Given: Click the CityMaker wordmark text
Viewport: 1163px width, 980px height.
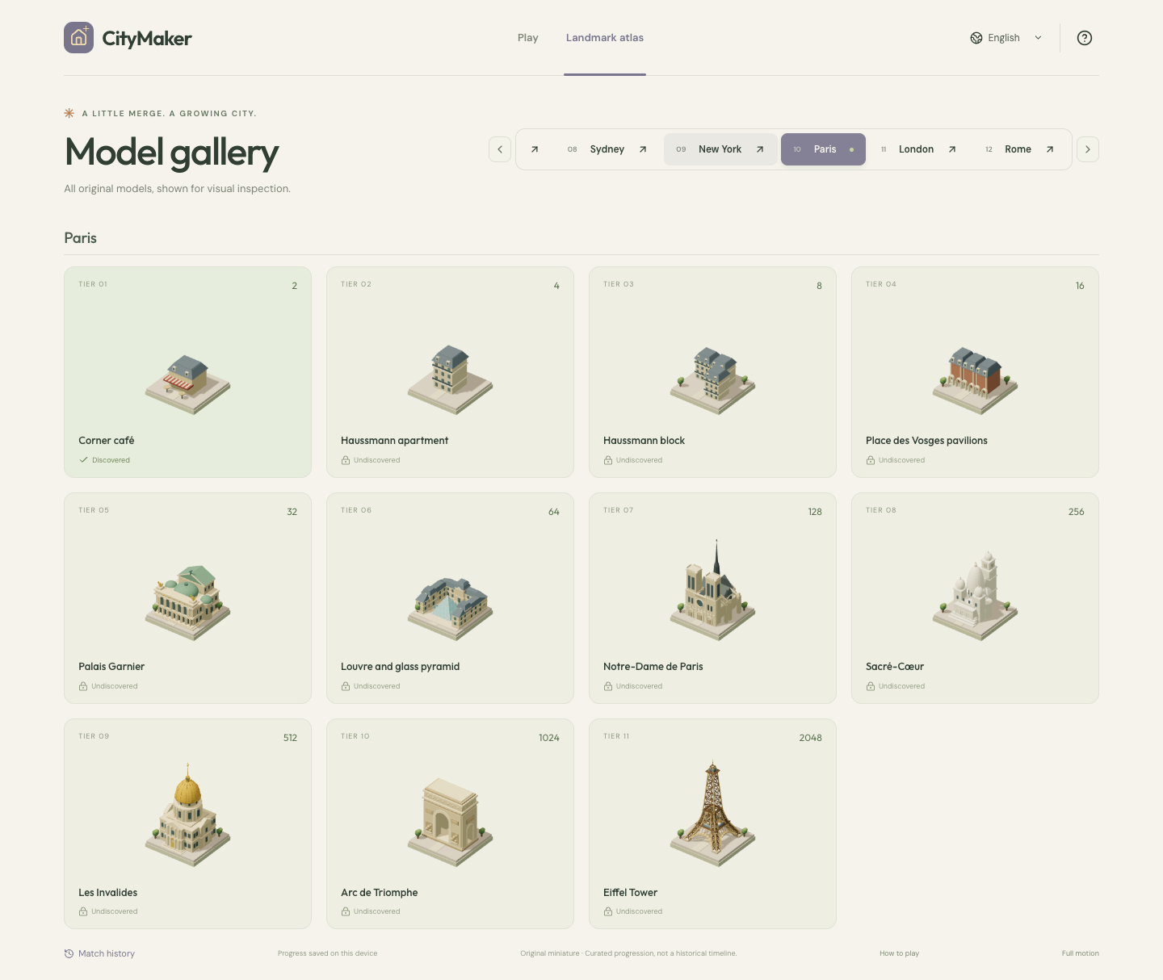Looking at the screenshot, I should click(147, 38).
